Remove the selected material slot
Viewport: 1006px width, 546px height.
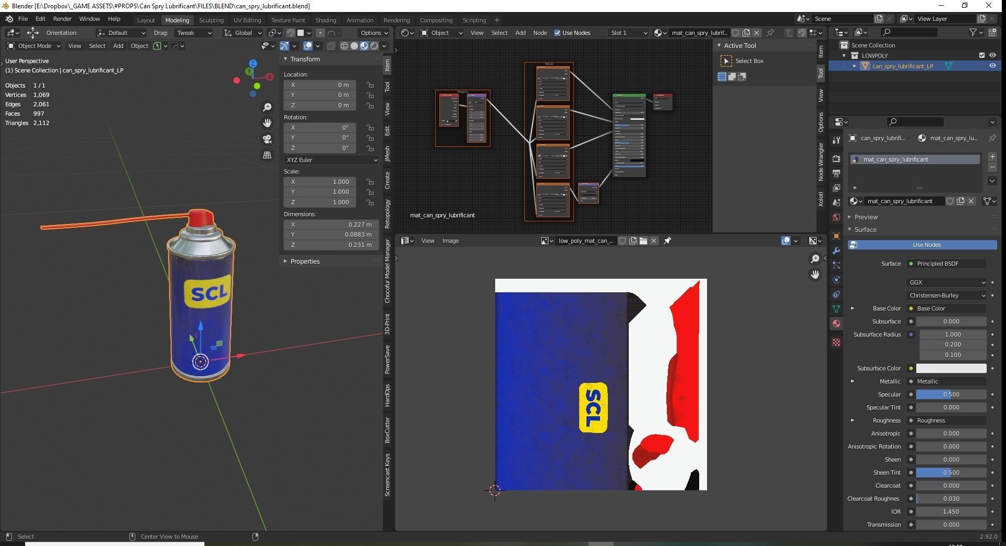[x=992, y=167]
